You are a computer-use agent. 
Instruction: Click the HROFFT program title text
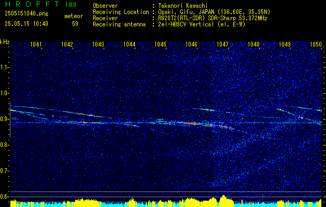(32, 4)
